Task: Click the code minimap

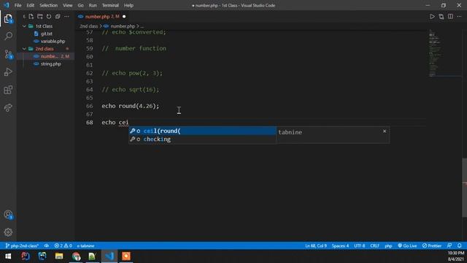Action: tap(445, 53)
